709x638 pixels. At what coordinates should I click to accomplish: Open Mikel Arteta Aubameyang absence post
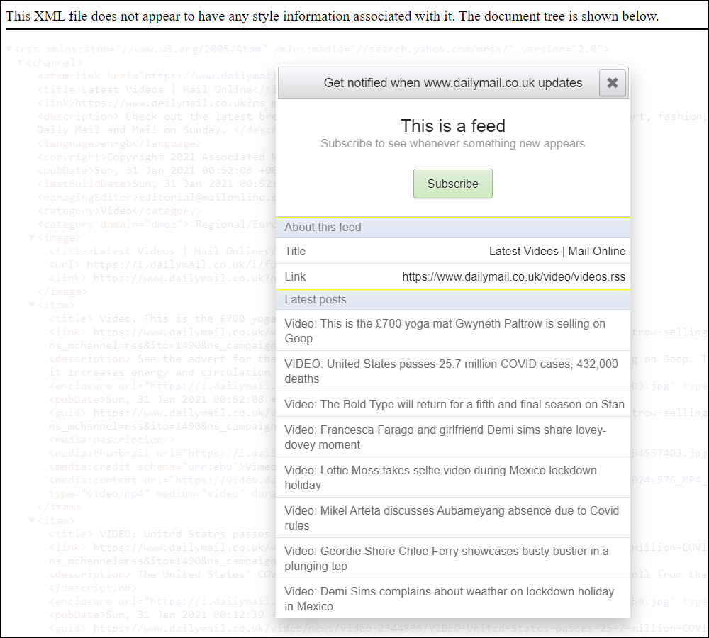tap(452, 517)
